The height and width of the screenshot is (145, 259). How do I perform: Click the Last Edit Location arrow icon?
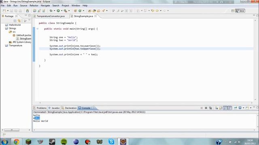click(x=153, y=11)
